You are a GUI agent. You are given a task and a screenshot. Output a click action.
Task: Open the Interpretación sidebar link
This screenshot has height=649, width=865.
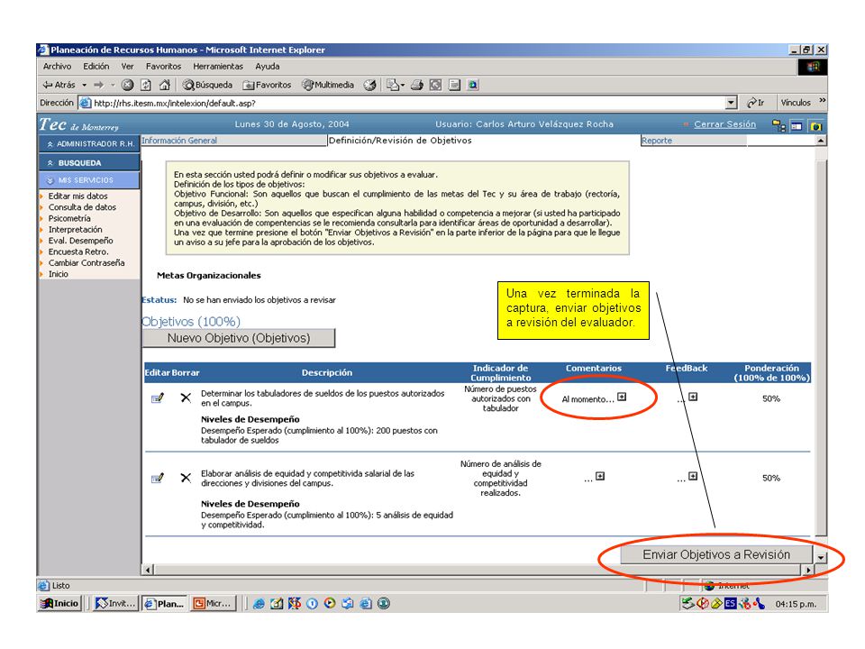pyautogui.click(x=75, y=229)
